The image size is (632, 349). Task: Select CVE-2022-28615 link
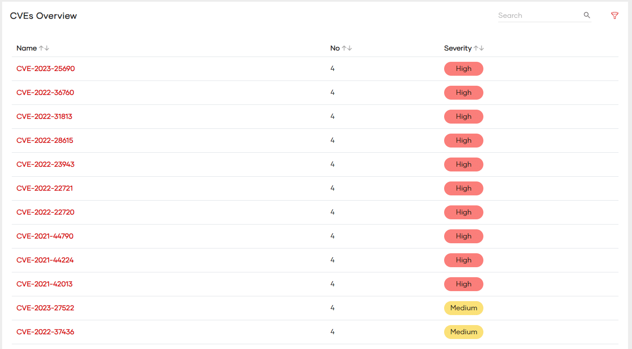(x=44, y=141)
